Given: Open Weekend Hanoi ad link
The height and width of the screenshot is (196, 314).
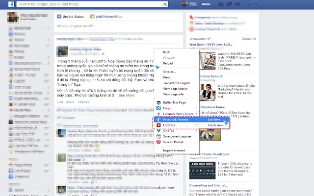Looking at the screenshot, I should 212,107.
